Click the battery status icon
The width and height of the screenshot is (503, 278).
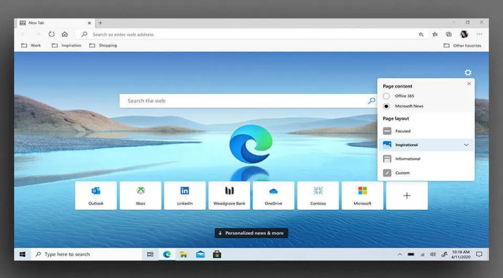coord(411,254)
